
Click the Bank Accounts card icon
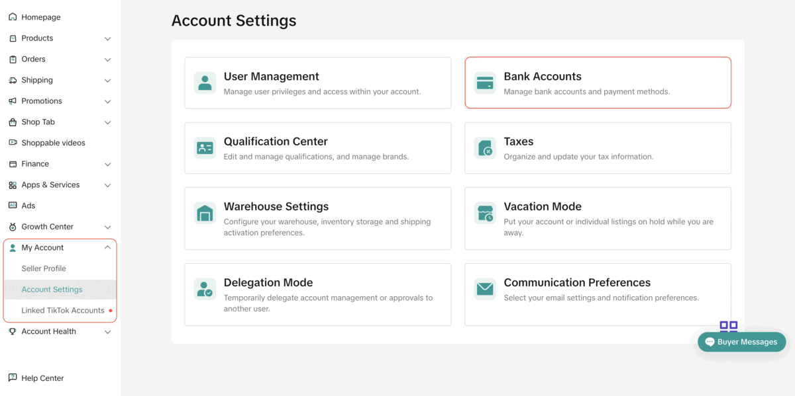coord(485,83)
